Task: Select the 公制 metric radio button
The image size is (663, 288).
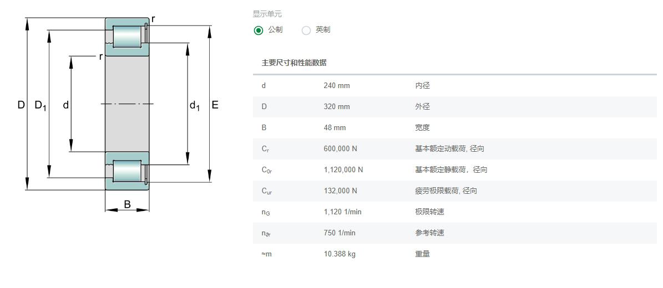Action: pyautogui.click(x=259, y=30)
